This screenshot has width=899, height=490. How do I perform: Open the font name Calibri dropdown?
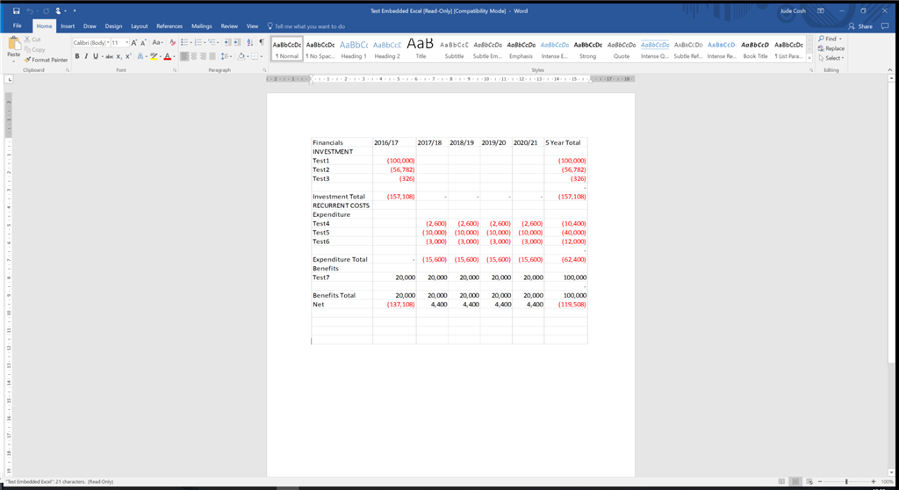click(x=108, y=42)
